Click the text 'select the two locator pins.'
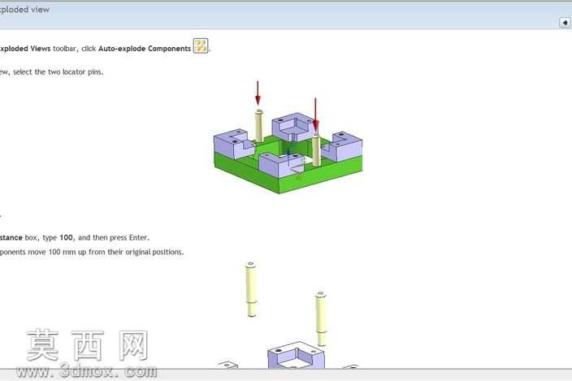The height and width of the screenshot is (381, 572). 58,72
